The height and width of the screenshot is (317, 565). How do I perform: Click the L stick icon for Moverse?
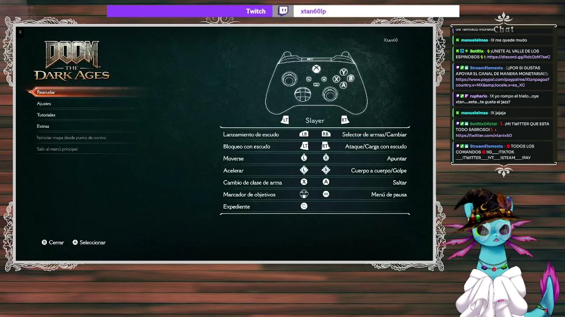pos(304,158)
